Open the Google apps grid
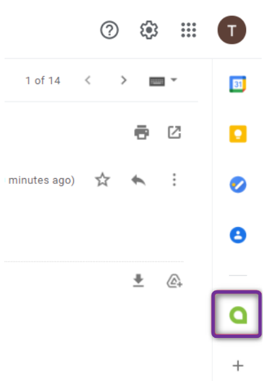 point(189,30)
